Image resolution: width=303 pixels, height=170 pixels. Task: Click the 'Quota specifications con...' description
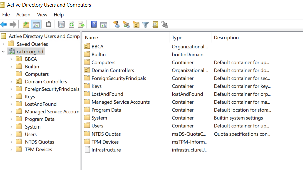[242, 134]
